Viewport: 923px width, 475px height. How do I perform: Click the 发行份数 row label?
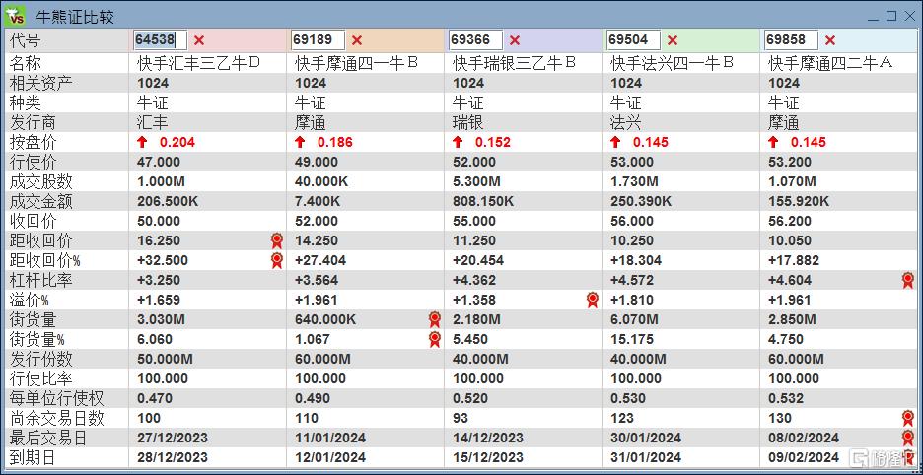(41, 359)
